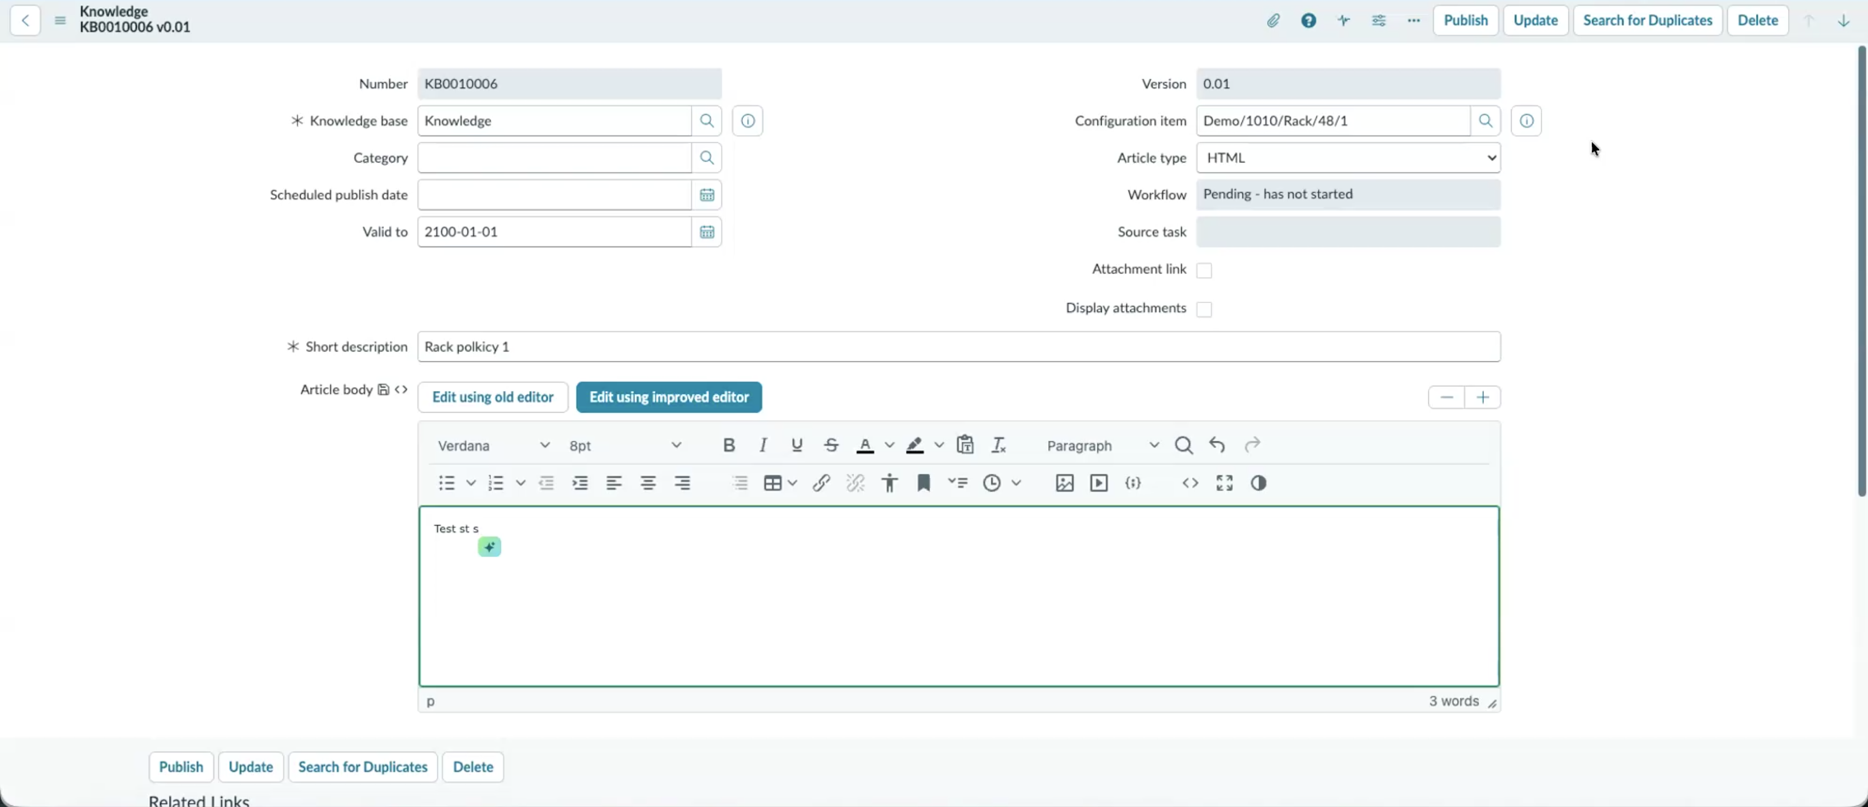Look up the Knowledge base with the search icon
Screen dimensions: 1868x807
click(706, 121)
